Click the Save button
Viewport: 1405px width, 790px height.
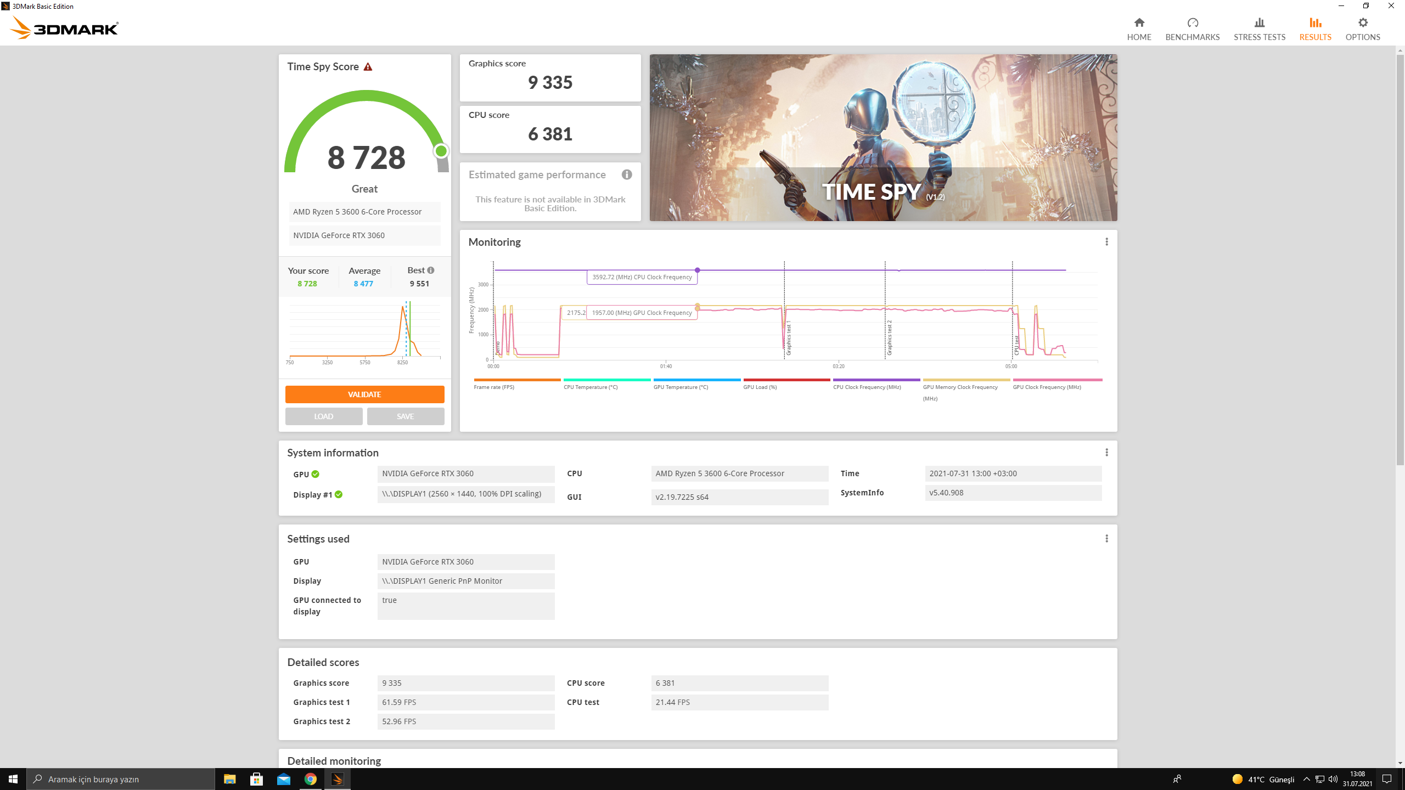405,416
